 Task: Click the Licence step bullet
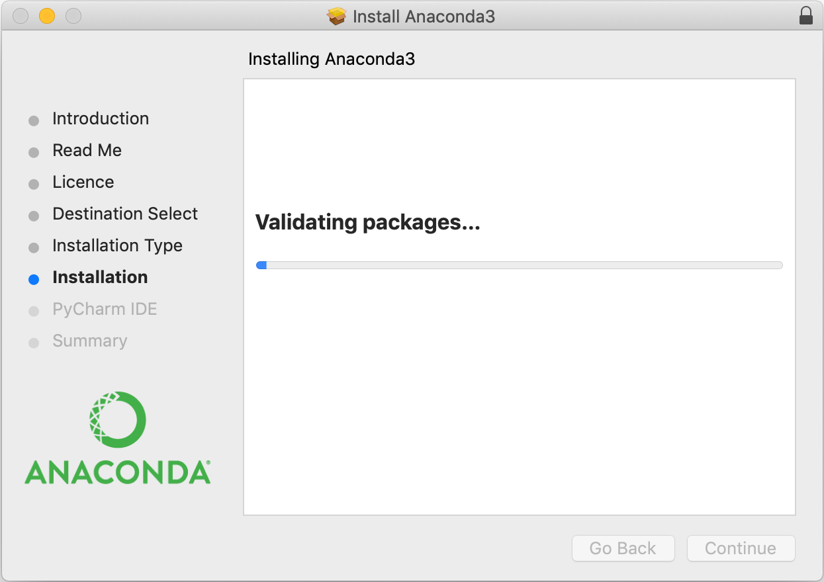tap(34, 184)
